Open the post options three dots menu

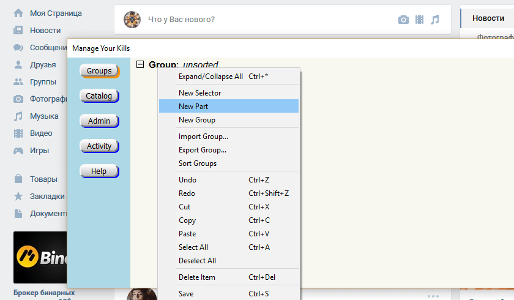[x=433, y=296]
